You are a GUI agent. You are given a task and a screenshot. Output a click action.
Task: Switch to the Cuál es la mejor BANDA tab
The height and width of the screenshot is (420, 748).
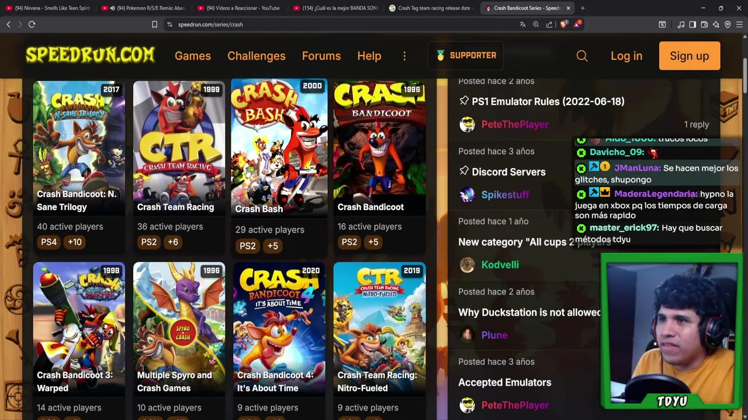(x=337, y=8)
